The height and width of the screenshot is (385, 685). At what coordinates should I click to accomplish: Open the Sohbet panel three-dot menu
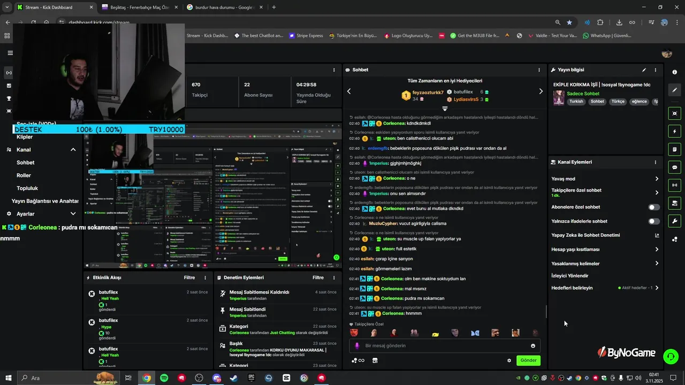(x=539, y=70)
